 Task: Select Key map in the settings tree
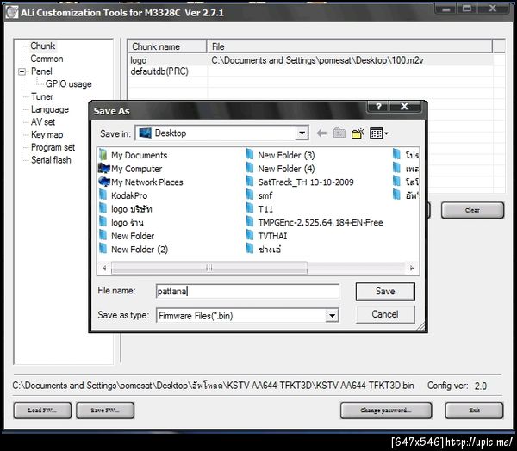47,135
